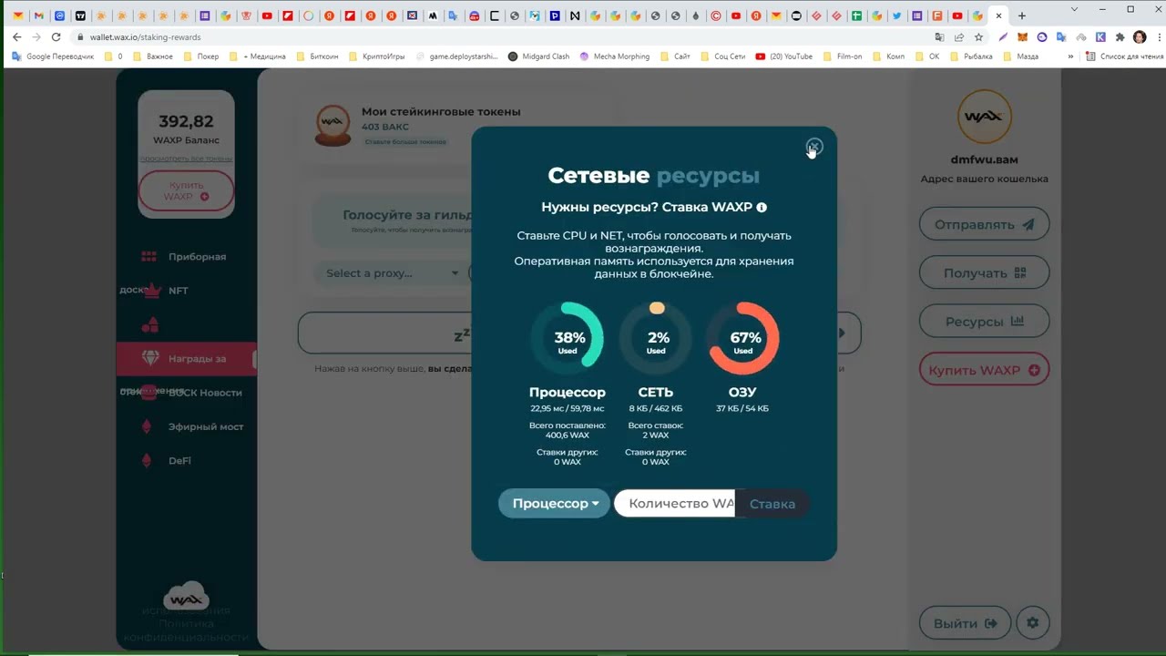Click the WAX avatar logo above dmfwu.вам
The image size is (1166, 656).
(x=984, y=117)
